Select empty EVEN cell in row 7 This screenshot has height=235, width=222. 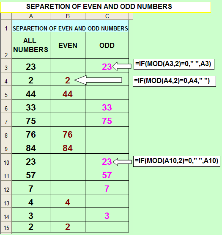68,120
